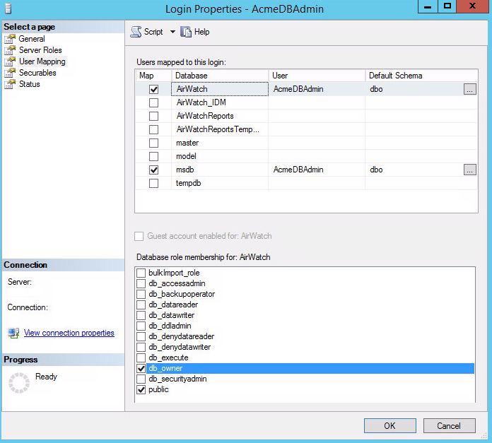This screenshot has height=443, width=492.
Task: Click the Help book icon
Action: point(185,32)
